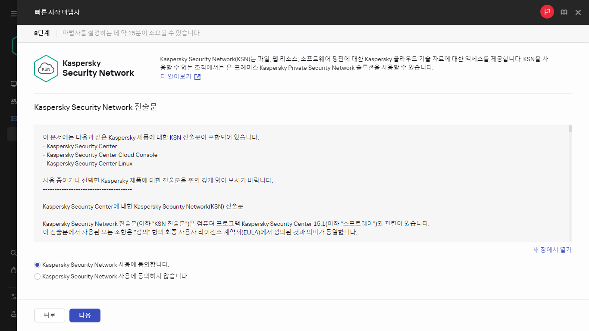The width and height of the screenshot is (589, 331).
Task: Click the external link icon beside 더 알아보기
Action: pos(197,77)
